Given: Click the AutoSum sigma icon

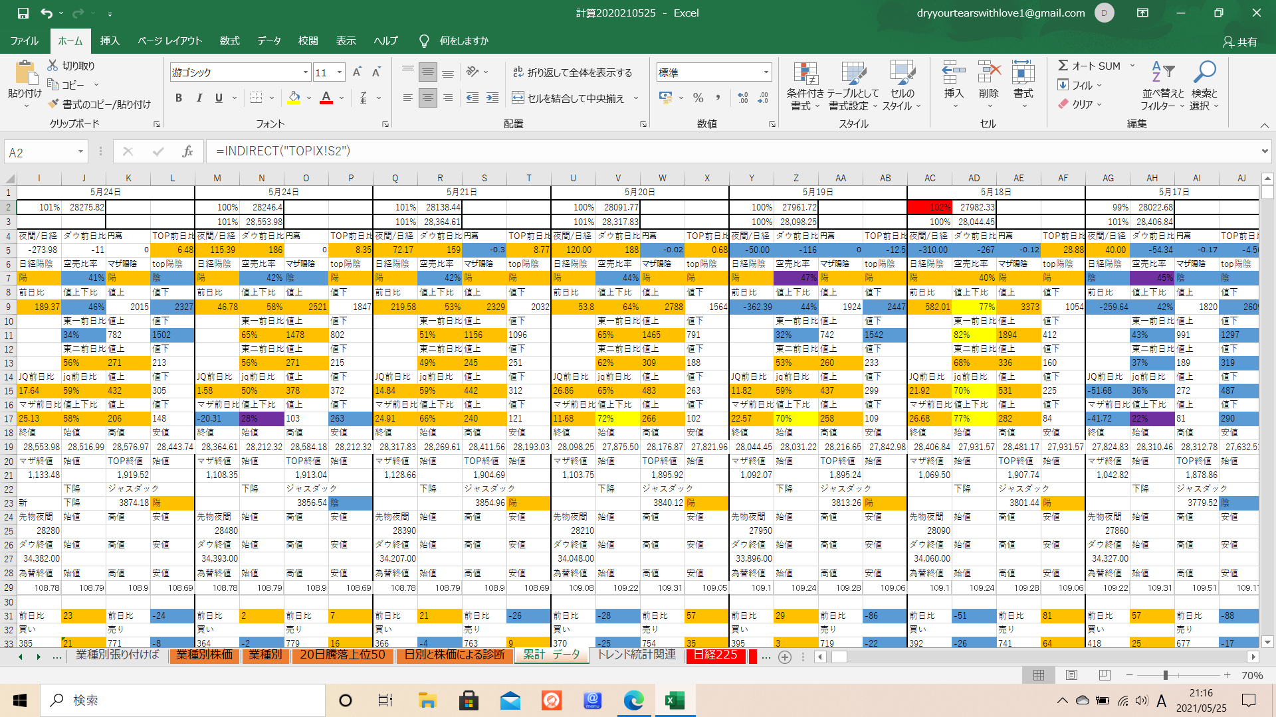Looking at the screenshot, I should point(1063,66).
